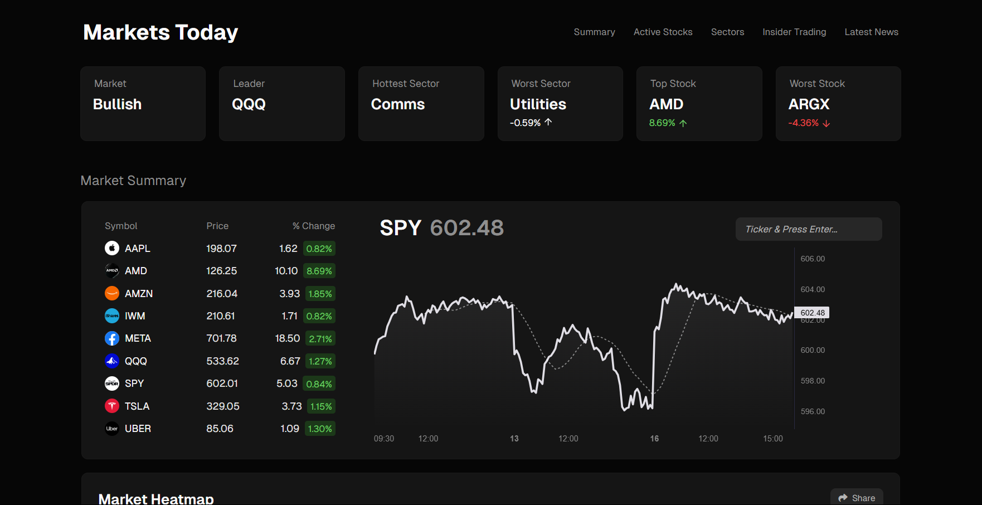Click the 1.30% change badge for UBER
The width and height of the screenshot is (982, 505).
pos(320,429)
